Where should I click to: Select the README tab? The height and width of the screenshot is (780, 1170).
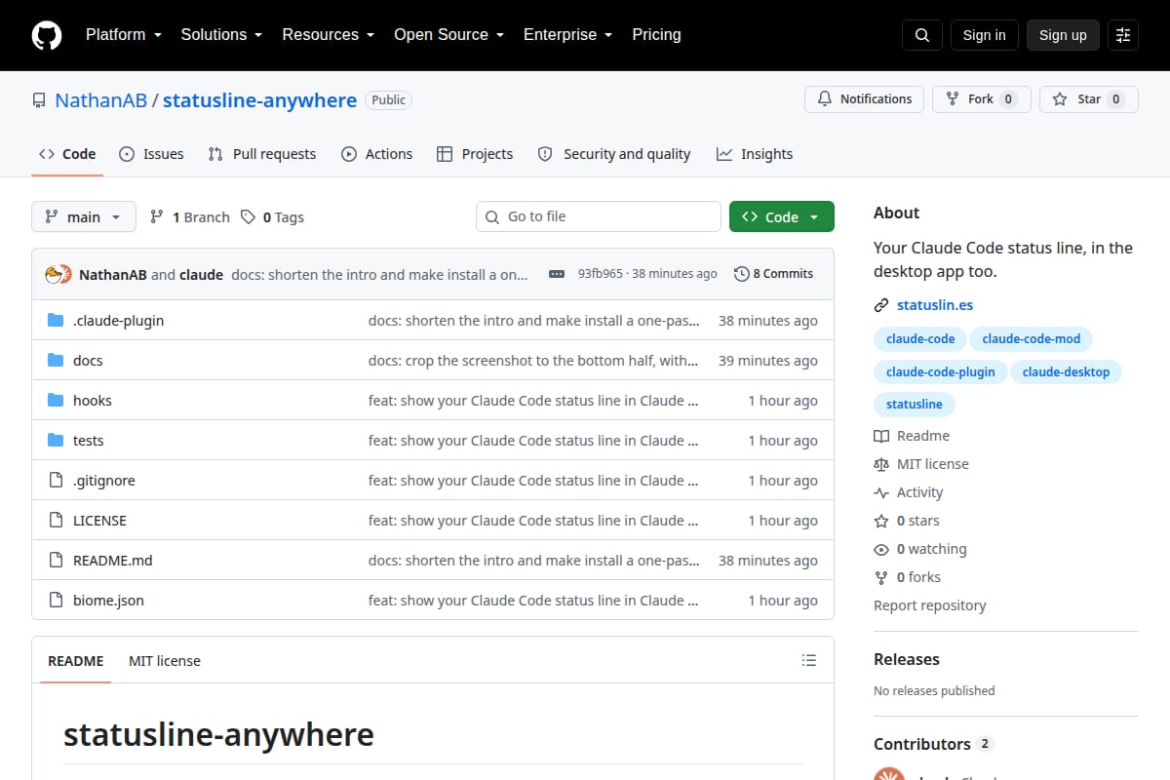click(76, 660)
